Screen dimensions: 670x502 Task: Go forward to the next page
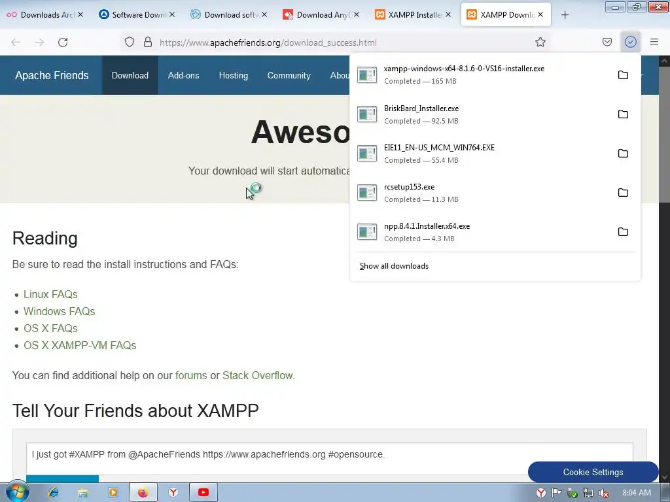(x=39, y=42)
